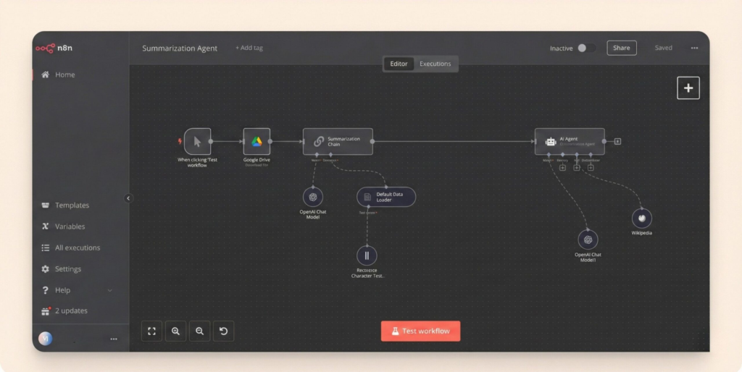Select the AI Agent node
The height and width of the screenshot is (372, 742).
pos(570,141)
